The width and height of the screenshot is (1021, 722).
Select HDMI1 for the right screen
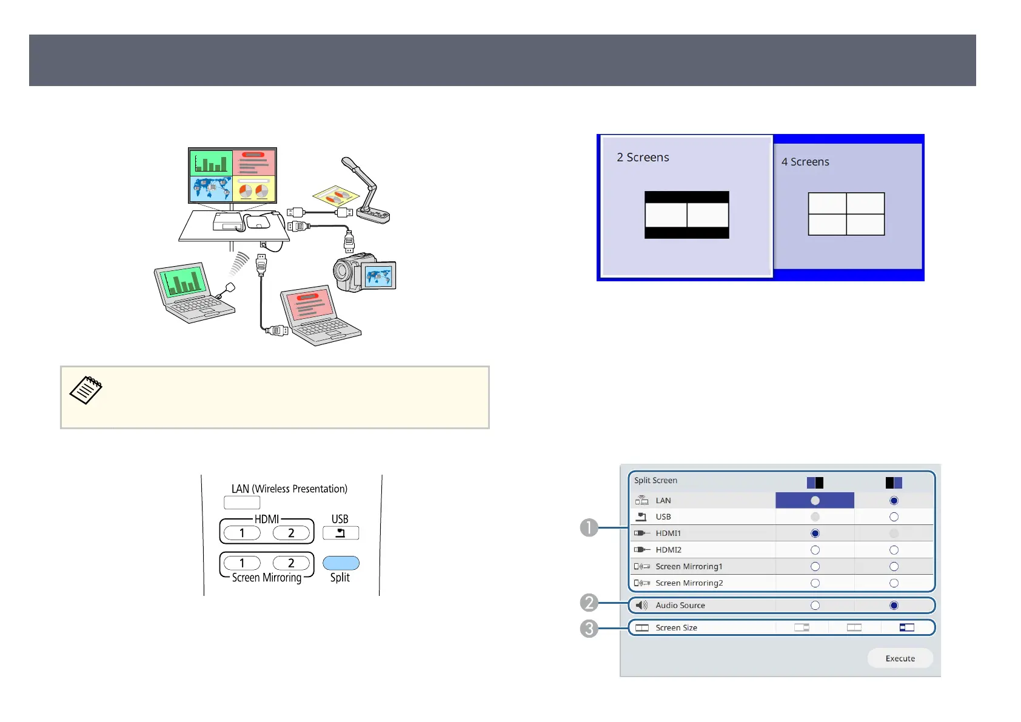click(894, 533)
